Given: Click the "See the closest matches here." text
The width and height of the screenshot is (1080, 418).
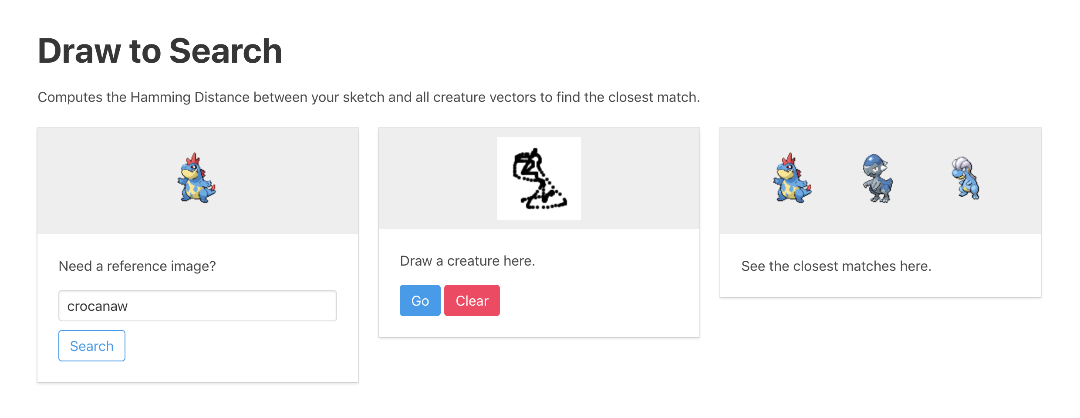Looking at the screenshot, I should pos(836,266).
